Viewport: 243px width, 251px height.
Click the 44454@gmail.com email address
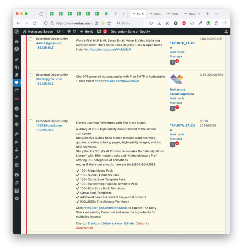(49, 43)
